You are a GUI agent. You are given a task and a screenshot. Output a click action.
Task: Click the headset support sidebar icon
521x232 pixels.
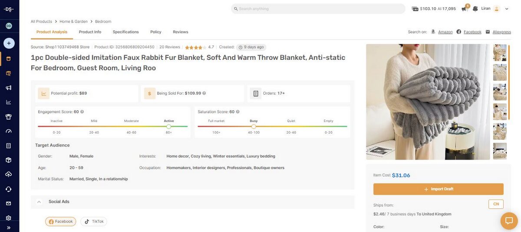point(9,189)
